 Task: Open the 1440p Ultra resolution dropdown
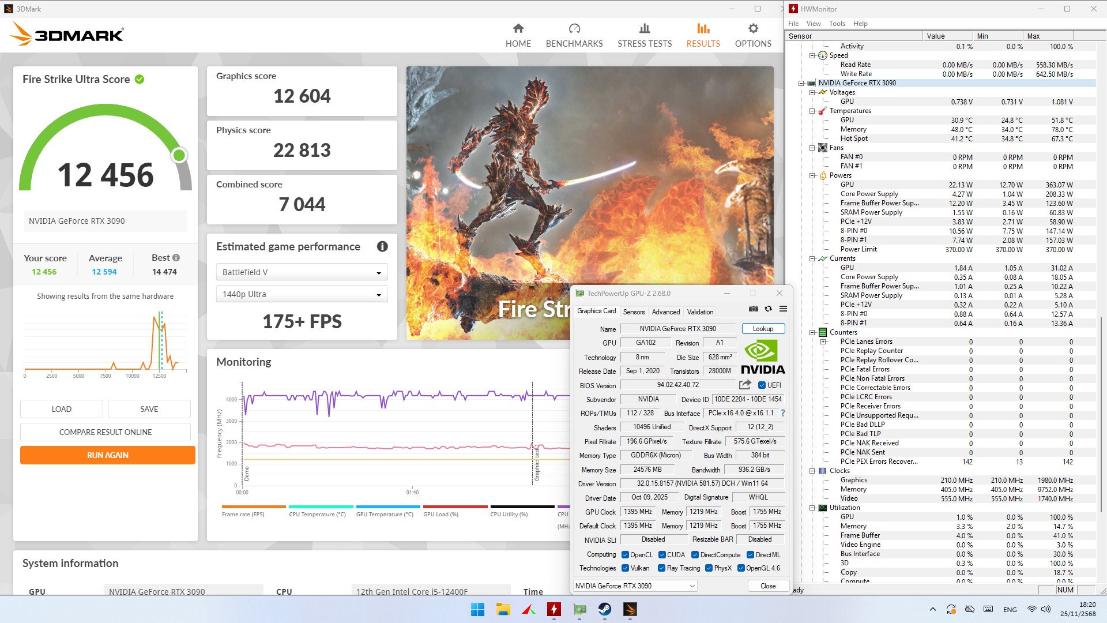302,294
